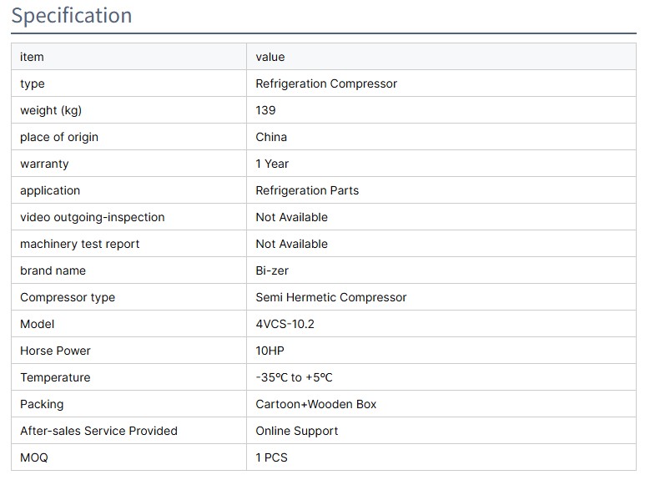The image size is (650, 485).
Task: Click the 'Compressor type' row label
Action: [68, 297]
